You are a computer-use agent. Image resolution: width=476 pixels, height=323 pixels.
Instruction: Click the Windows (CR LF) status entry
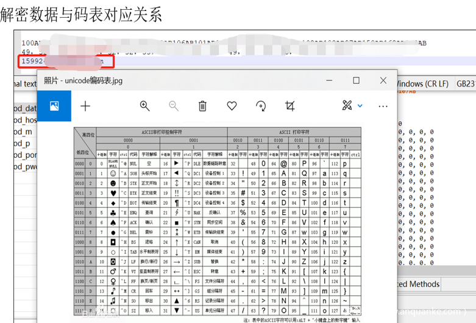pos(422,83)
